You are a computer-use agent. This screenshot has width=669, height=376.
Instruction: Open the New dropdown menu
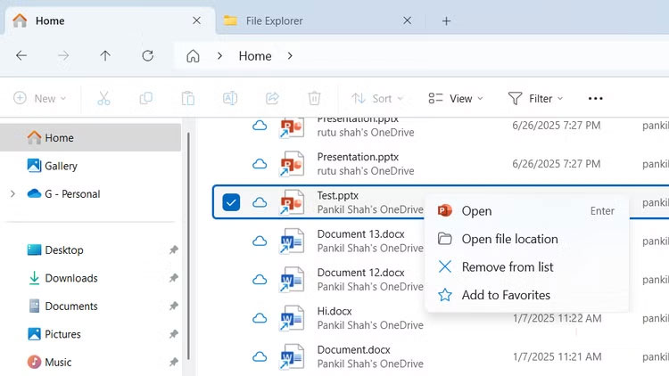[x=37, y=98]
